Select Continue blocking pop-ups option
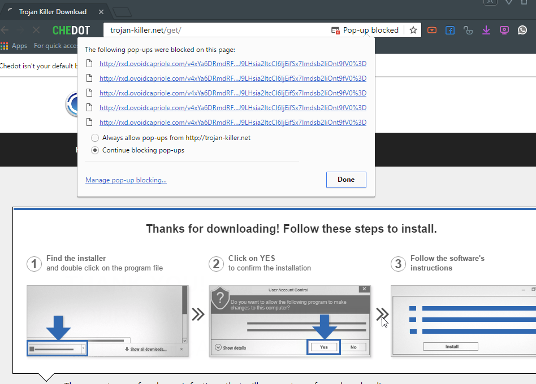The image size is (536, 384). 95,150
